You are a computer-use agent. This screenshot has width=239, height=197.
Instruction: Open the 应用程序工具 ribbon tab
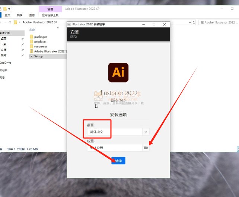tap(50, 15)
